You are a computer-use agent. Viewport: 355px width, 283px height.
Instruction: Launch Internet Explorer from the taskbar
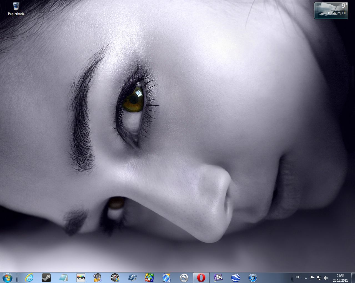pos(29,277)
